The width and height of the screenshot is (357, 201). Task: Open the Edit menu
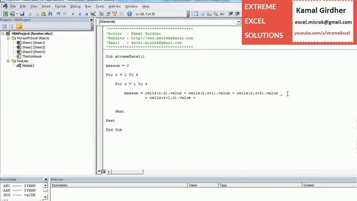(23, 6)
